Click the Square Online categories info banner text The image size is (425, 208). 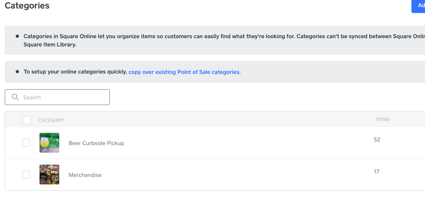(x=213, y=40)
